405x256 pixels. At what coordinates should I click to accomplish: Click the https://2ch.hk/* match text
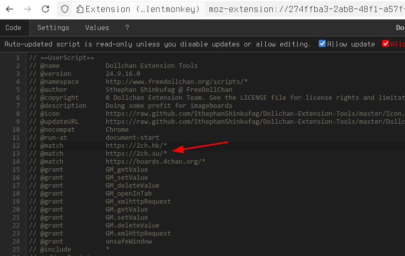coord(136,145)
